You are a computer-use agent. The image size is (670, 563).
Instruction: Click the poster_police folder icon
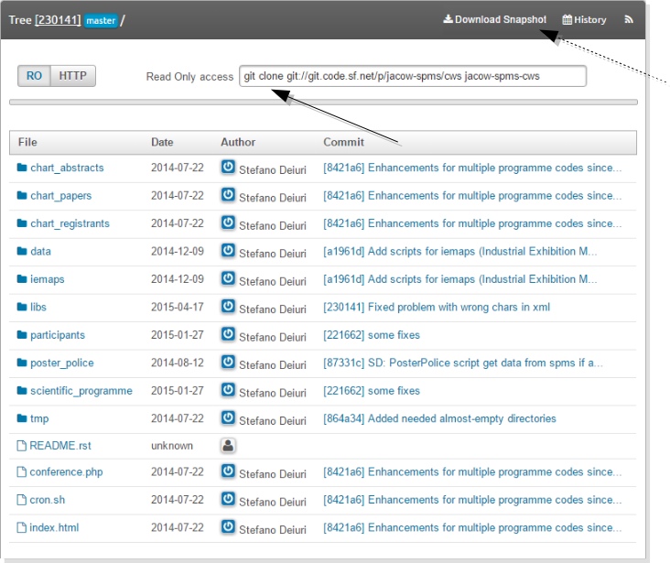22,363
